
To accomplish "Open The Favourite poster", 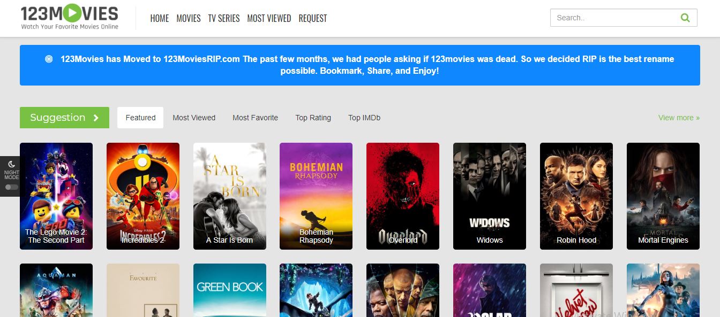I will (x=143, y=290).
